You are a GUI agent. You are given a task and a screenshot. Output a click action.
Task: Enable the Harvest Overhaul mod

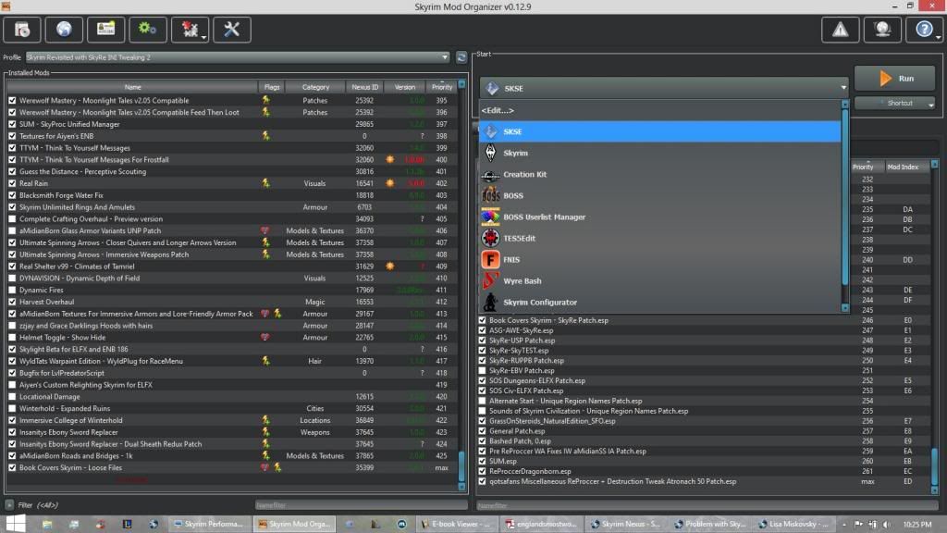pyautogui.click(x=12, y=302)
